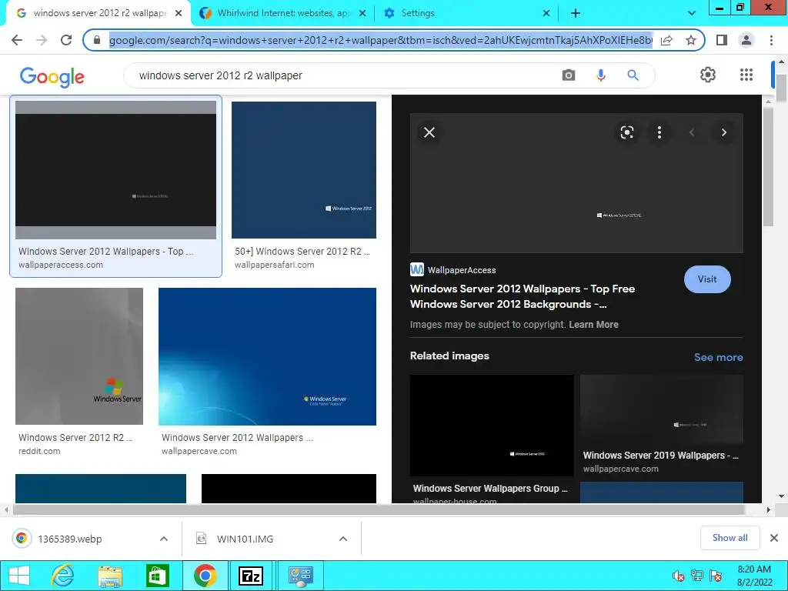Click the horizontal page scrollbar
788x591 pixels.
coord(379,509)
